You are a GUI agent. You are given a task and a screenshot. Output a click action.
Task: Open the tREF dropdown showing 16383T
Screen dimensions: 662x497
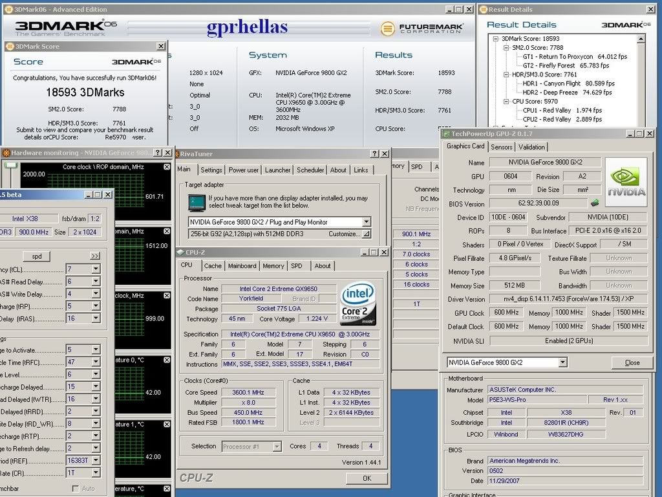96,461
